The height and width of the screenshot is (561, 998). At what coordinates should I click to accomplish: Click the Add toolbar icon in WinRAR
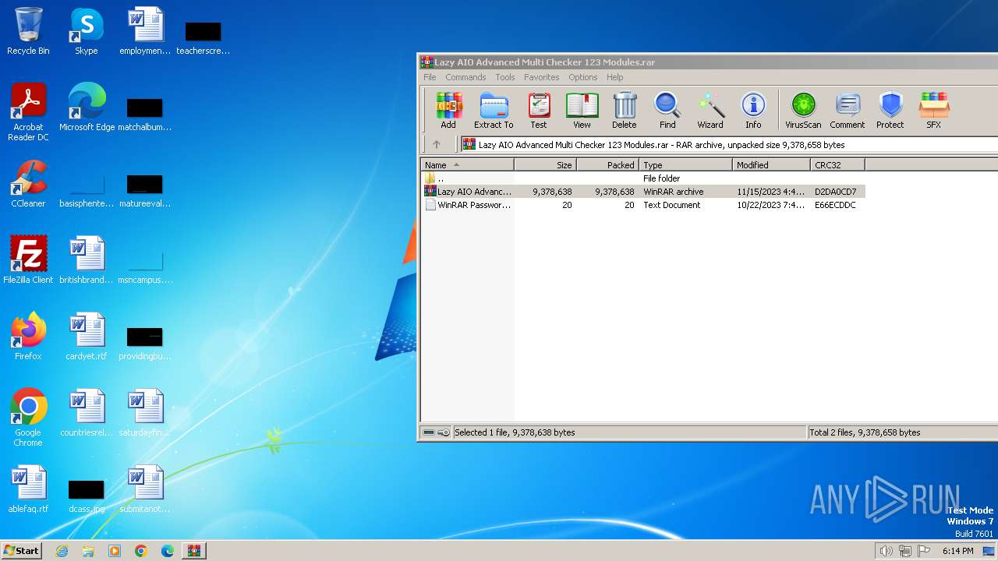pyautogui.click(x=448, y=110)
